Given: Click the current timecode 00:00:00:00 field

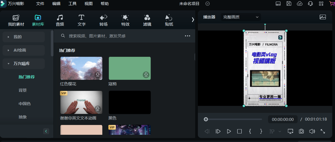Looking at the screenshot, I should click(283, 119).
